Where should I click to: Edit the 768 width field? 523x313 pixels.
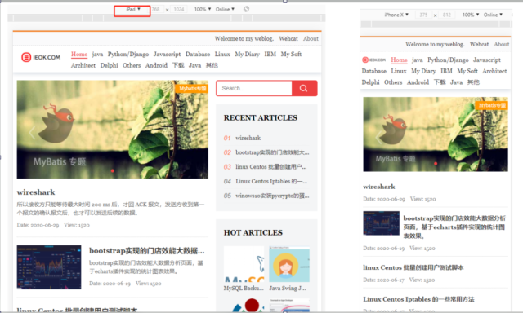pyautogui.click(x=156, y=9)
